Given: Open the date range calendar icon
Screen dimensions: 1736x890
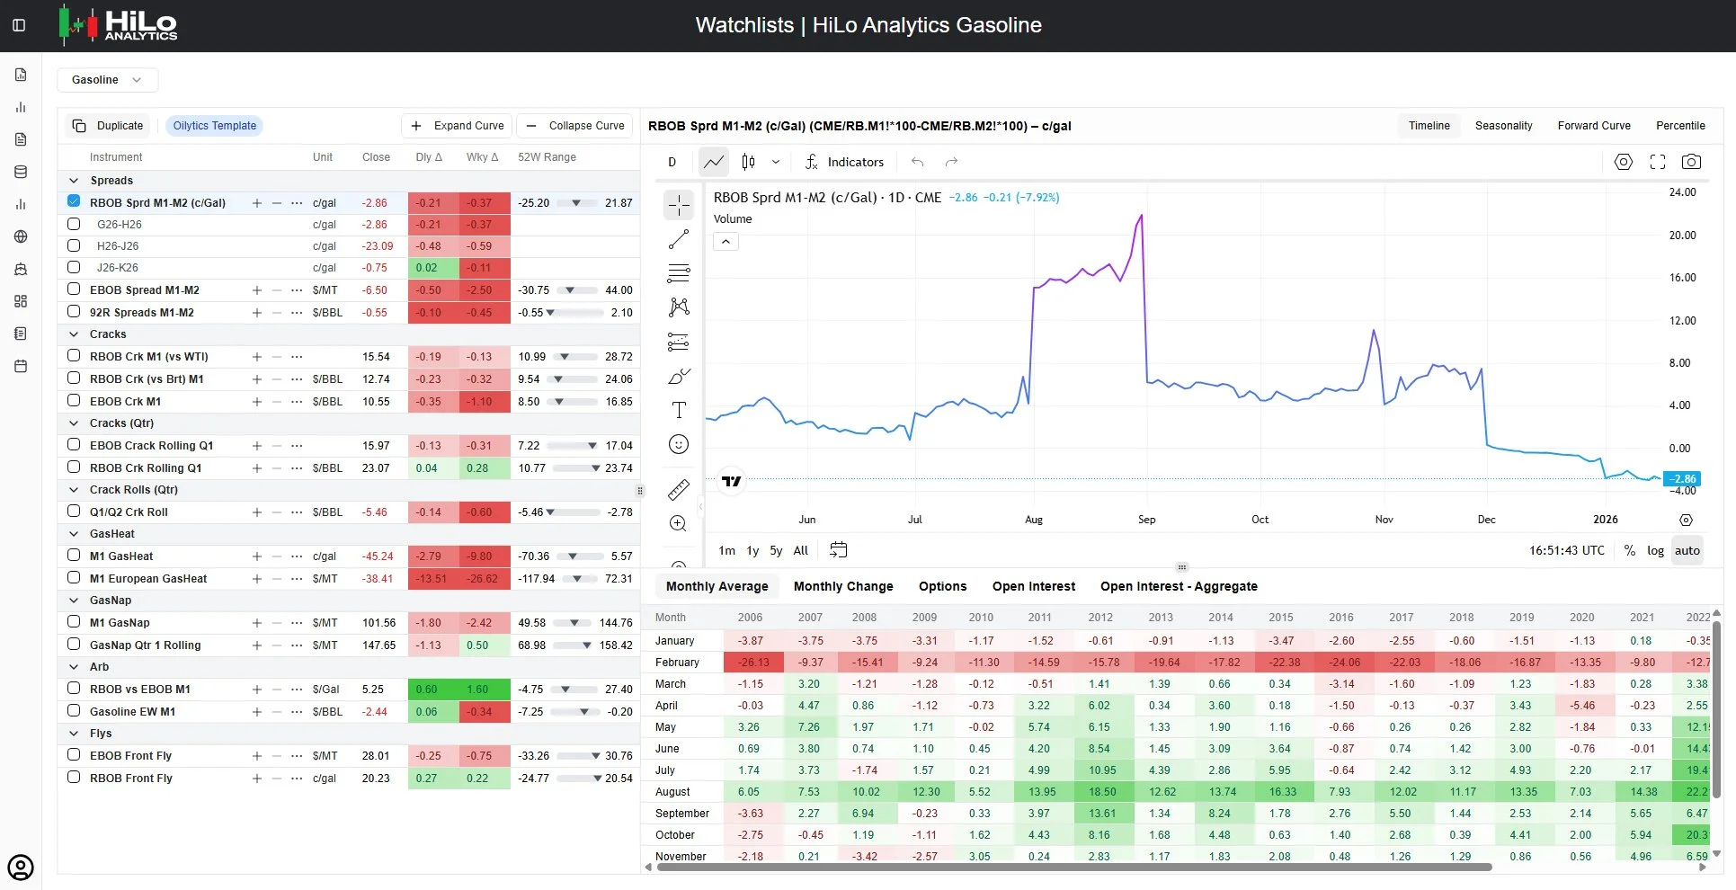Looking at the screenshot, I should coord(838,550).
